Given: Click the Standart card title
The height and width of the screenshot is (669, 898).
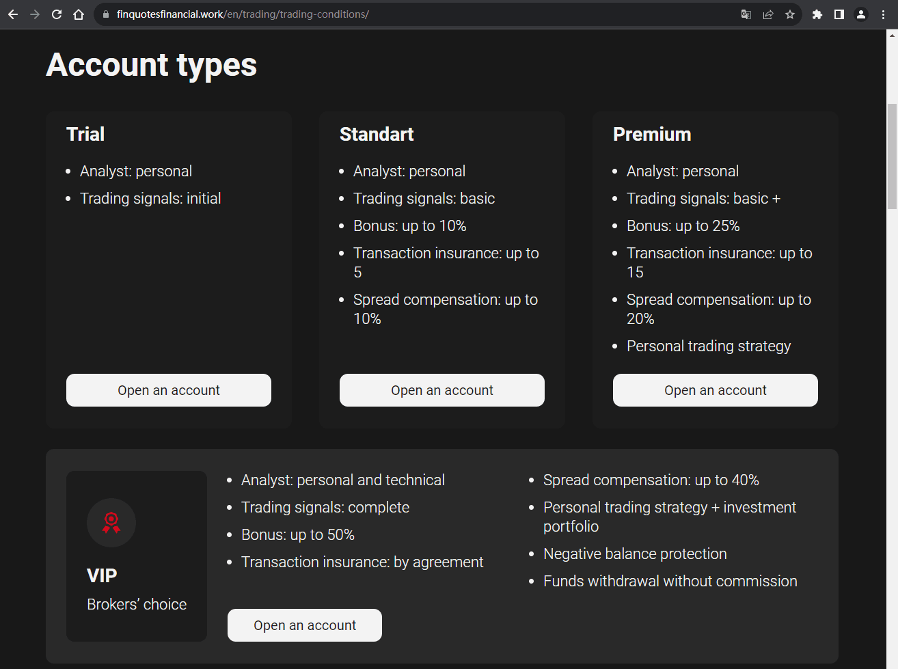Looking at the screenshot, I should pyautogui.click(x=377, y=134).
